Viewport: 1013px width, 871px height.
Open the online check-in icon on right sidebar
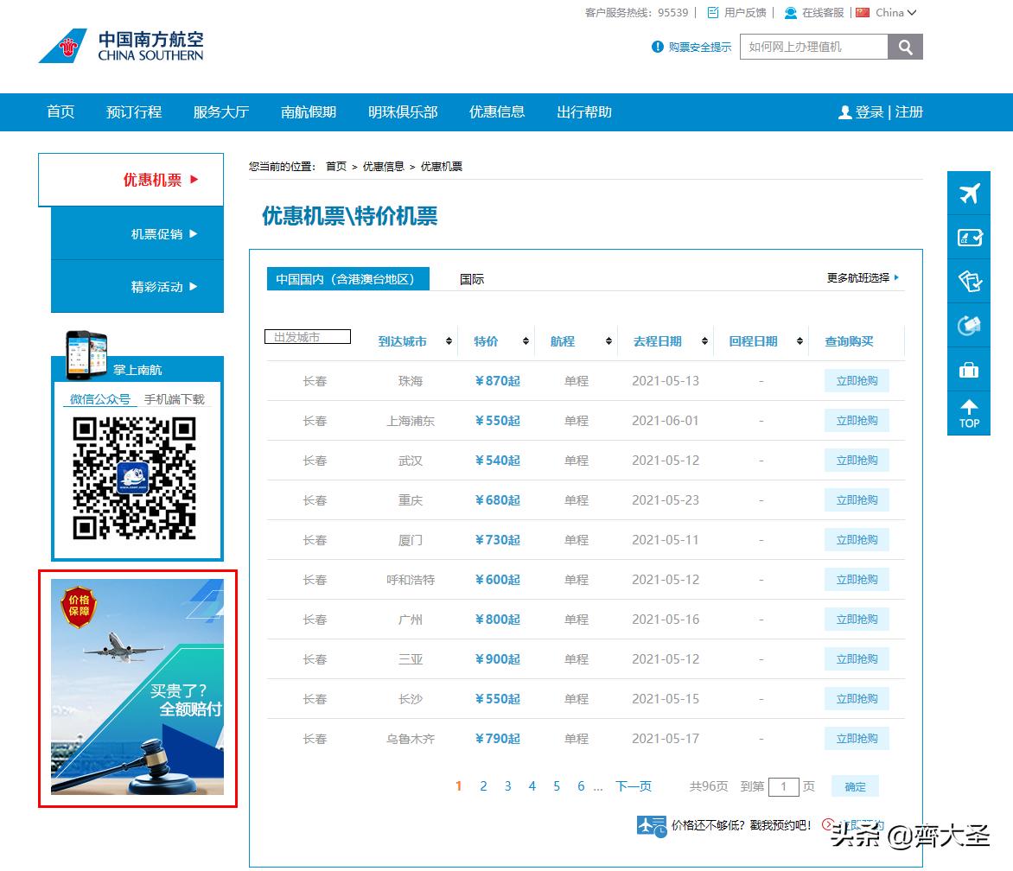coord(968,238)
